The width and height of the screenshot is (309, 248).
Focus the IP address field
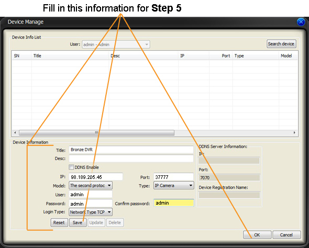[96, 176]
